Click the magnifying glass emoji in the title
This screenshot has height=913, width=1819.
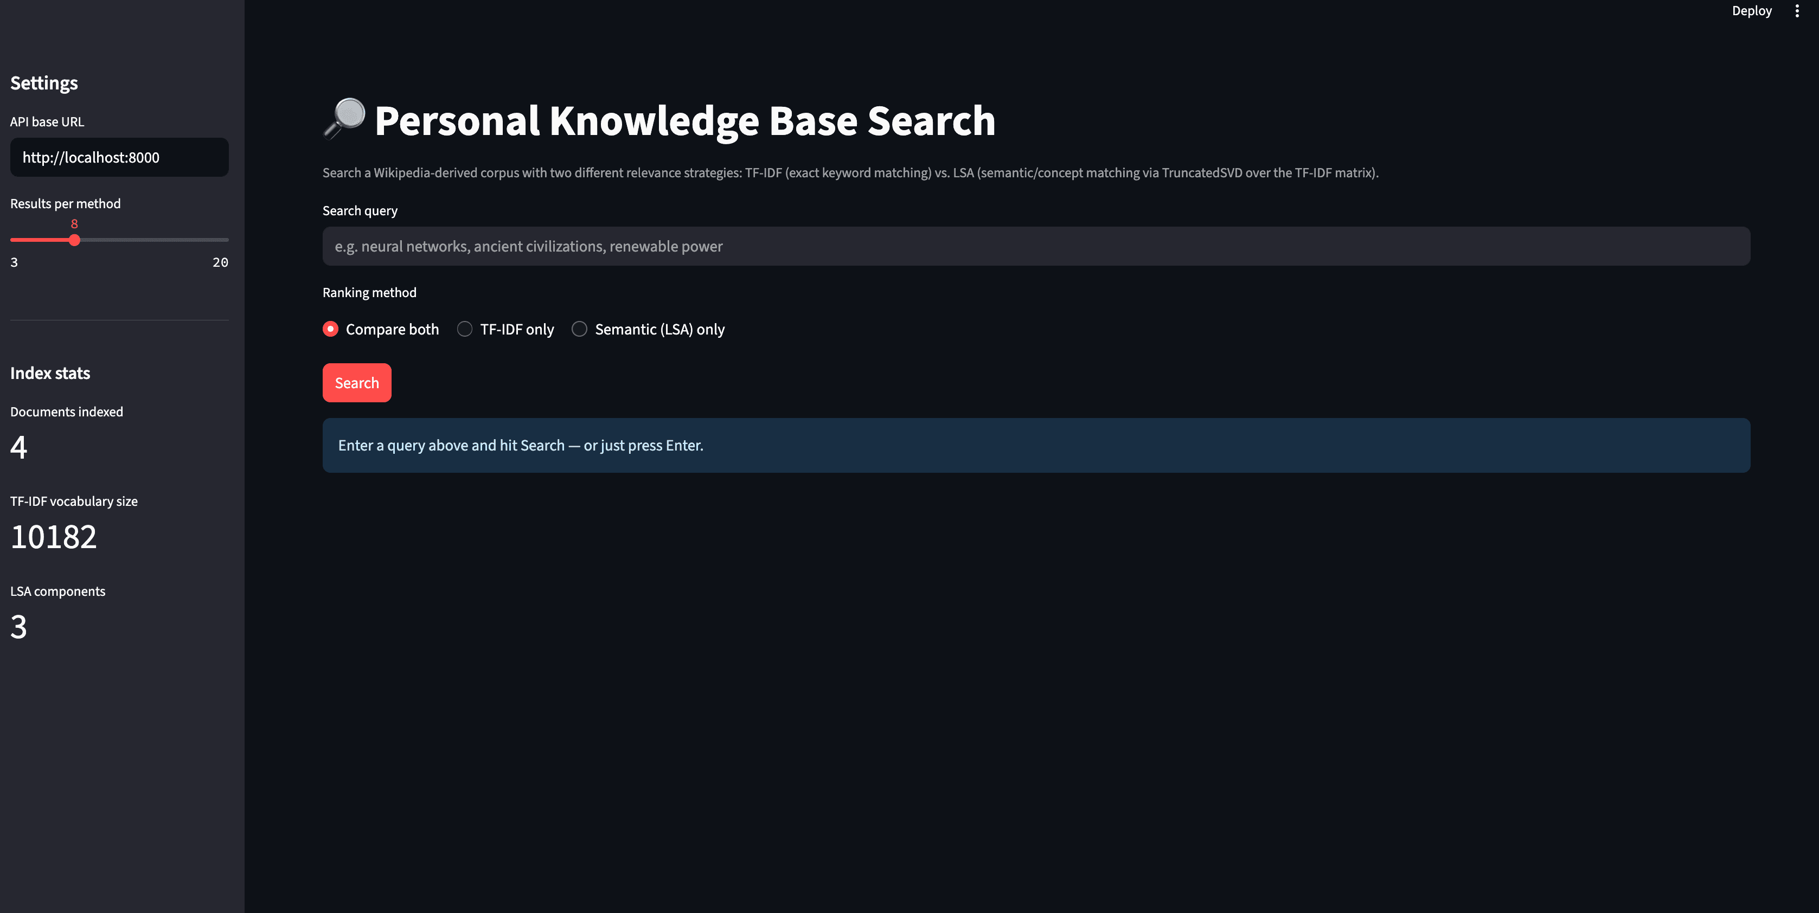coord(344,119)
